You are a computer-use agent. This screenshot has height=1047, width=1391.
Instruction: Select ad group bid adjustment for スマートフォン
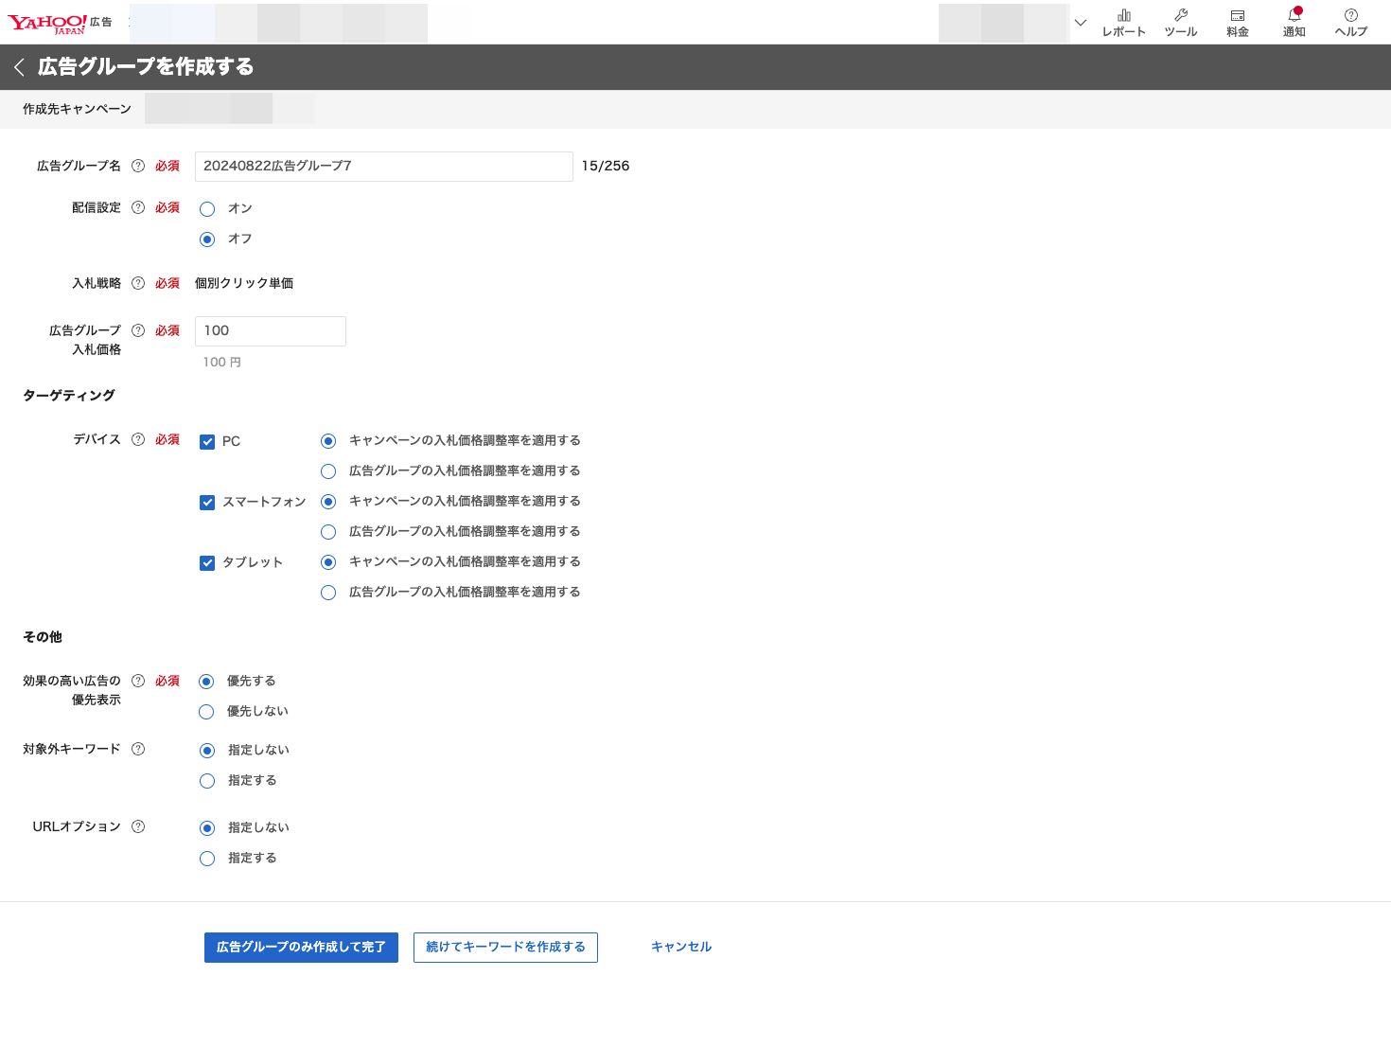coord(328,532)
